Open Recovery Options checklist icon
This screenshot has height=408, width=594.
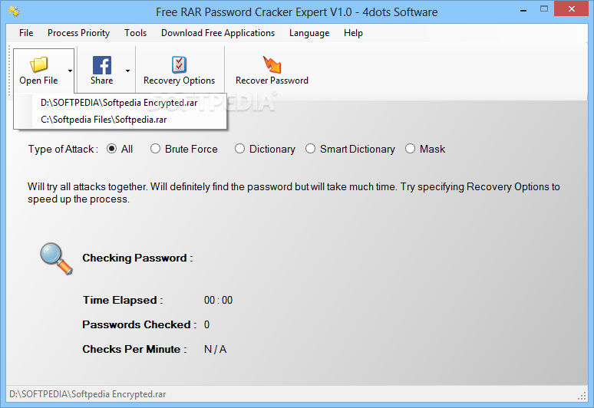[x=179, y=64]
